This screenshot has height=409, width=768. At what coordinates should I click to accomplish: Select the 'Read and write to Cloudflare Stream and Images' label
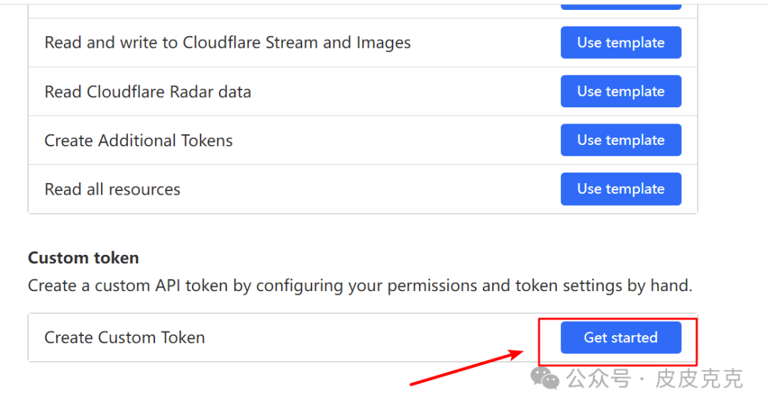[228, 43]
